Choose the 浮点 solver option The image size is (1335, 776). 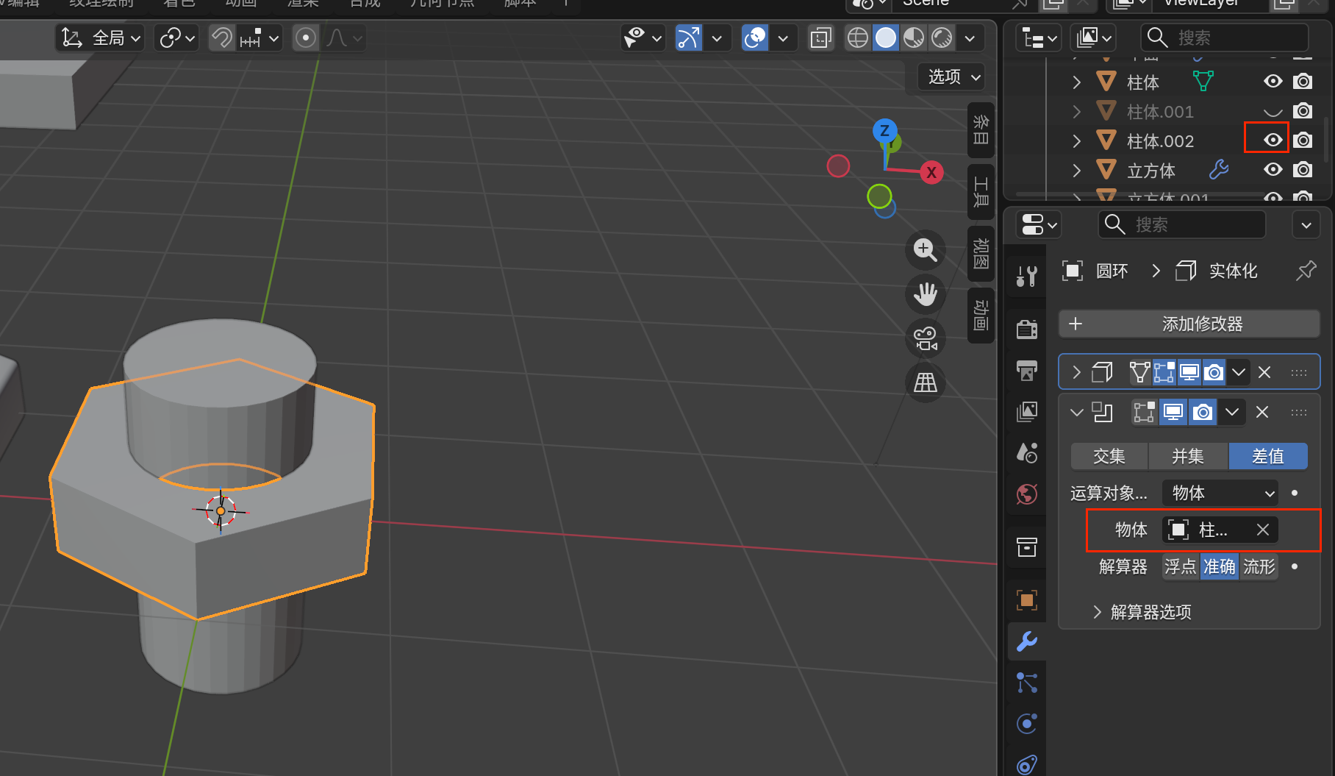click(1180, 566)
